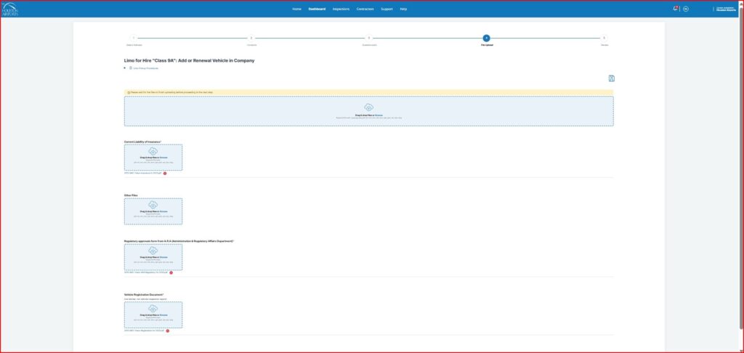Open the uploaded insurance PDF file link
Screen dimensions: 744x353
point(143,173)
